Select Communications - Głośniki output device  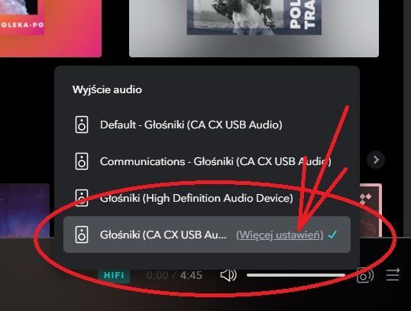coord(207,161)
